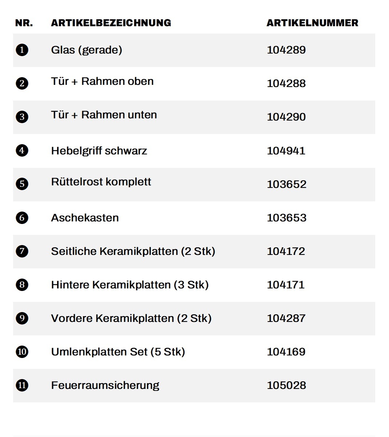This screenshot has height=437, width=389.
Task: Click the Aschekasten item name
Action: [x=85, y=218]
